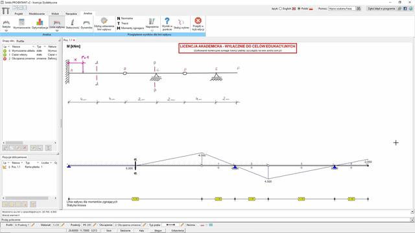415x233 pixels.
Task: Show T Tnące shear results
Action: click(x=123, y=23)
